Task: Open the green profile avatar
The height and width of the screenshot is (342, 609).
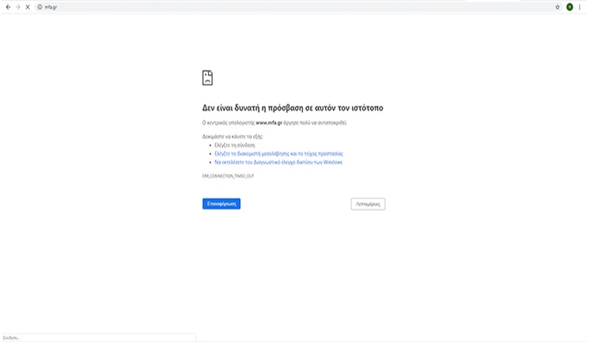Action: point(569,7)
